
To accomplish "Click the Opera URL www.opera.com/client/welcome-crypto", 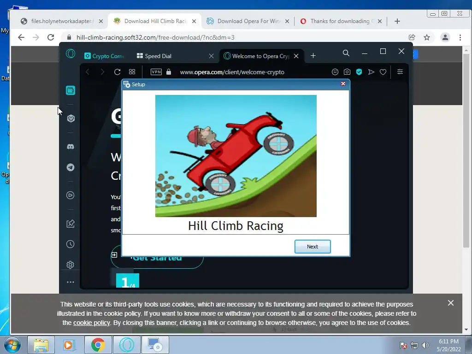I will click(232, 72).
